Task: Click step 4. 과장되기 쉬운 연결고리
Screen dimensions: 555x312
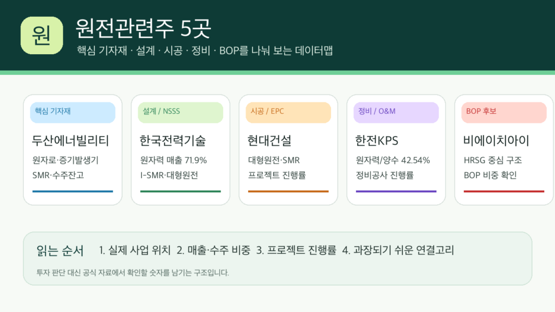Action: click(398, 250)
